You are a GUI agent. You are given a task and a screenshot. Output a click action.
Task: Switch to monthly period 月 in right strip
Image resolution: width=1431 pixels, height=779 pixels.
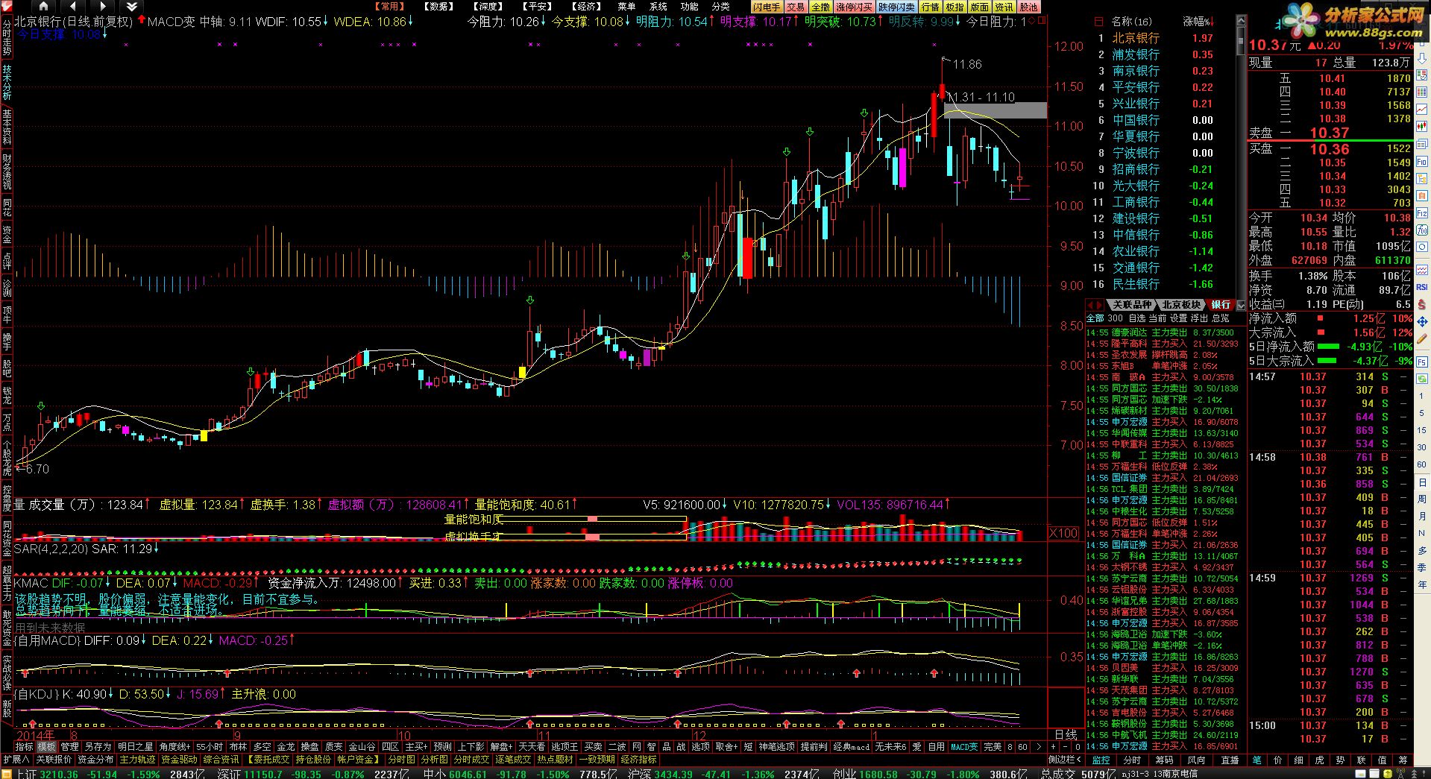(x=1422, y=517)
